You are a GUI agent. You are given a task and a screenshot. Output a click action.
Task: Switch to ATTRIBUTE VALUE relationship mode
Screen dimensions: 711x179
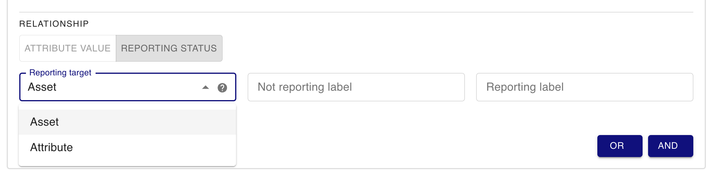[68, 48]
